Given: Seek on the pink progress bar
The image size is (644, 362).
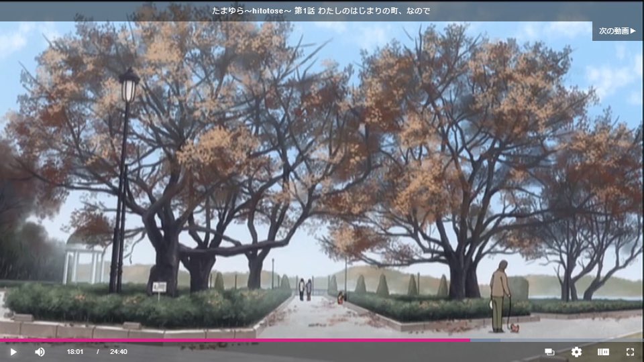Looking at the screenshot, I should (235, 341).
